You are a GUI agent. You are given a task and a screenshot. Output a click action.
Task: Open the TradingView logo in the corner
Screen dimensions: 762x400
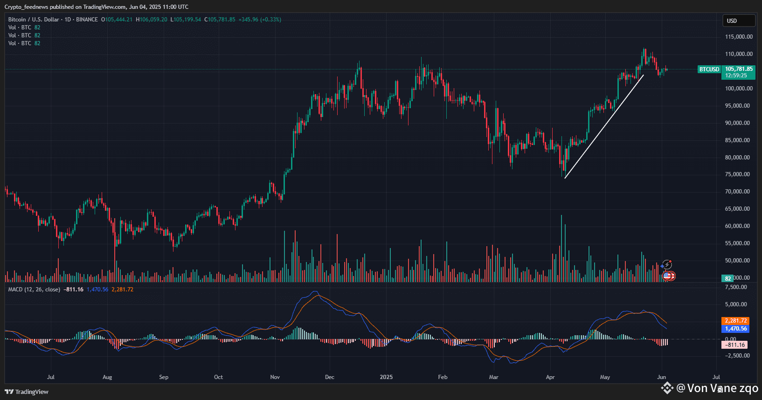coord(27,392)
